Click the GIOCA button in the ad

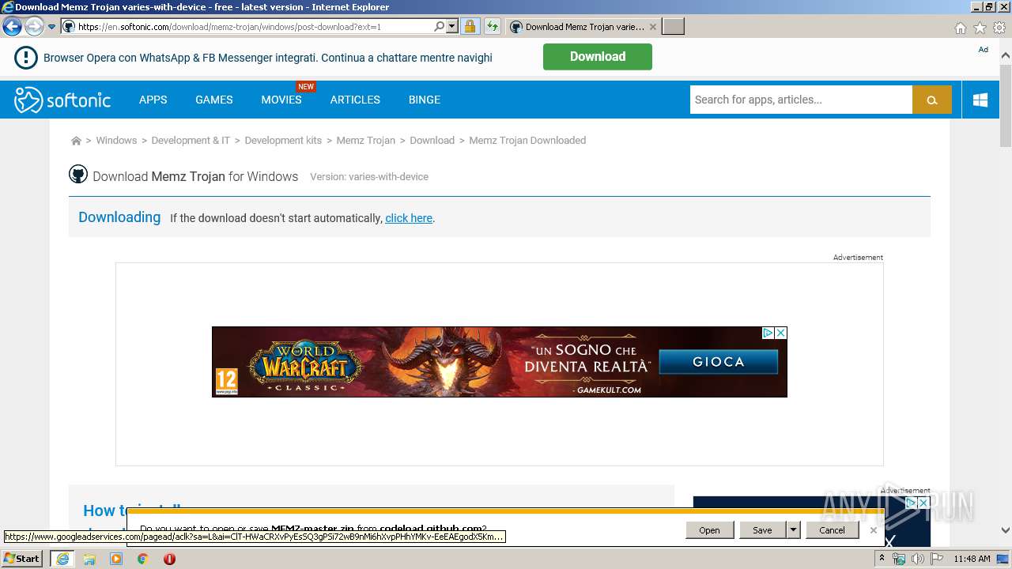718,362
